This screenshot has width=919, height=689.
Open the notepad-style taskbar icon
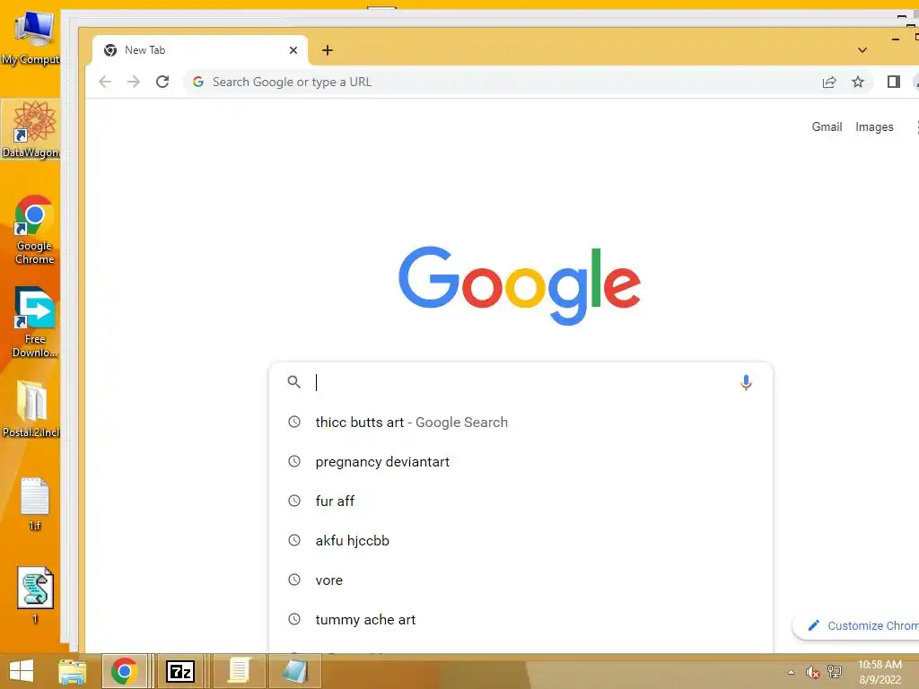pos(294,671)
